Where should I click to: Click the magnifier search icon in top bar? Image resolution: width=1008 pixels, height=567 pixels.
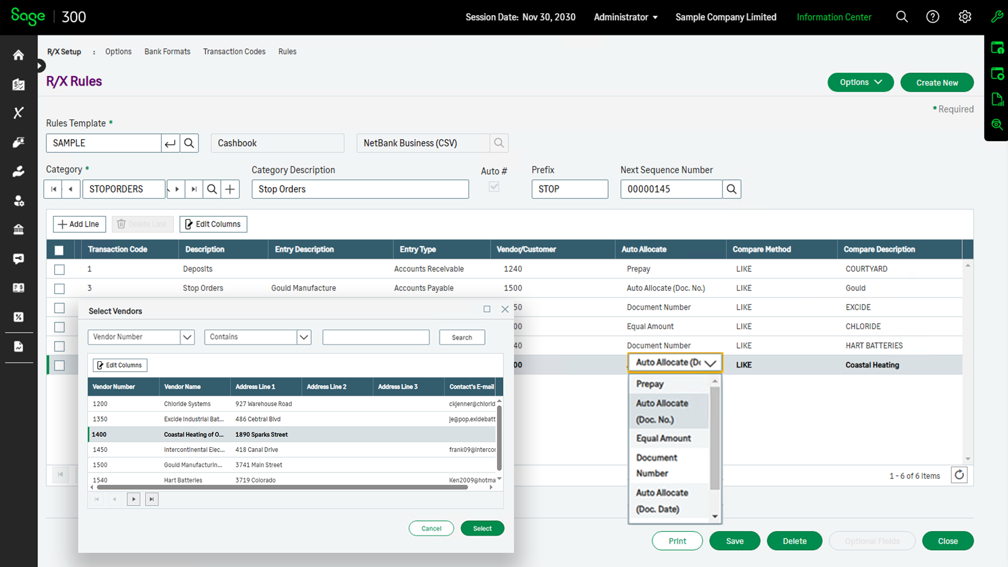pos(901,17)
